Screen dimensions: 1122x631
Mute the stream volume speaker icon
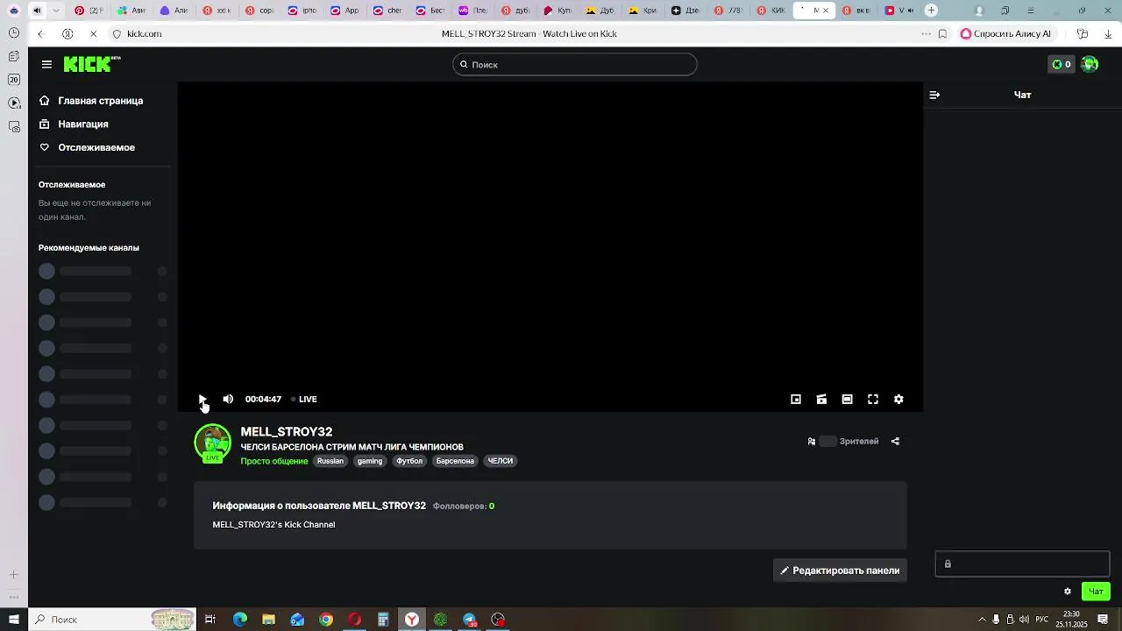pyautogui.click(x=228, y=399)
